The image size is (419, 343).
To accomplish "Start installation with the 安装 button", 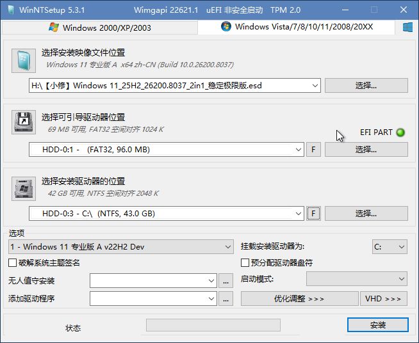I will click(378, 325).
